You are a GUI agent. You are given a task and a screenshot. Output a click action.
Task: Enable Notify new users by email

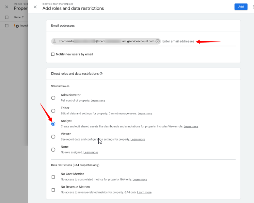[x=53, y=54]
